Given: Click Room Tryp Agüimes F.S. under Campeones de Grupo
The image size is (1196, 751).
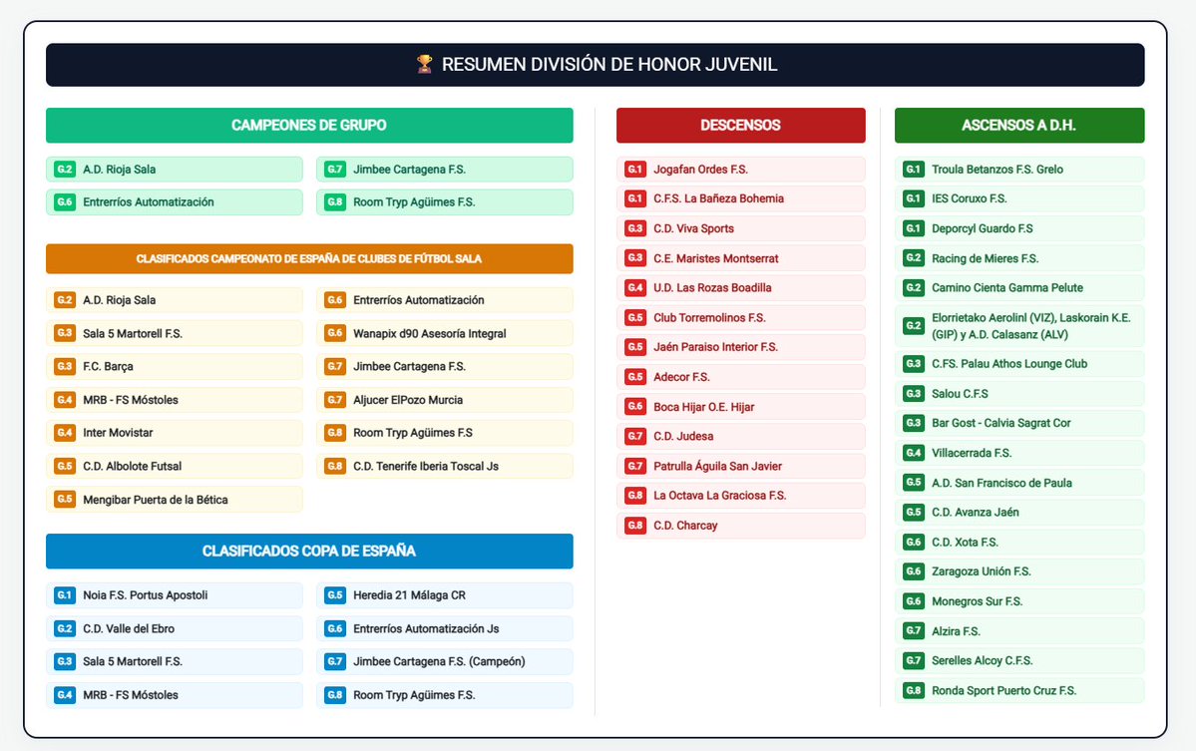Looking at the screenshot, I should pyautogui.click(x=444, y=202).
